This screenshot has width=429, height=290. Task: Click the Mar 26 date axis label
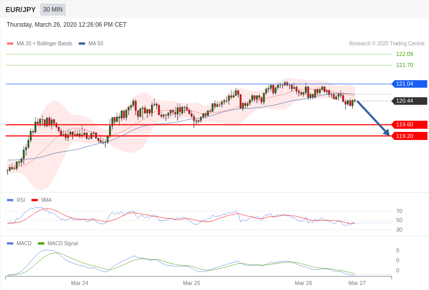pyautogui.click(x=303, y=283)
